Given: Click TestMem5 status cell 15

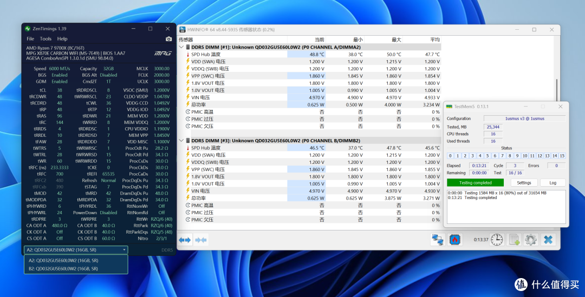Looking at the screenshot, I should pos(562,156).
